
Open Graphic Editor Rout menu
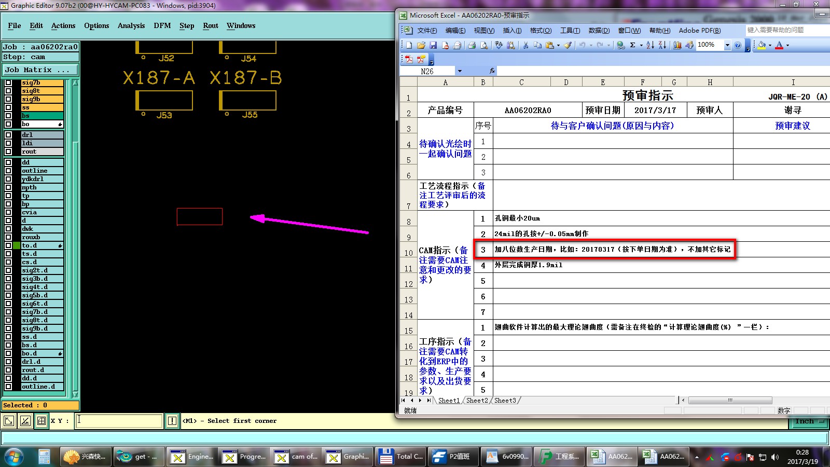[211, 25]
